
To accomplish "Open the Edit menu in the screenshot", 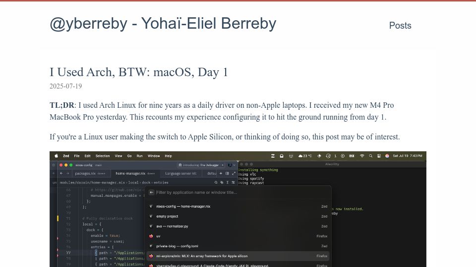I will pyautogui.click(x=87, y=156).
